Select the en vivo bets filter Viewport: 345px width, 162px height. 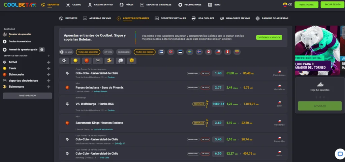pyautogui.click(x=108, y=52)
